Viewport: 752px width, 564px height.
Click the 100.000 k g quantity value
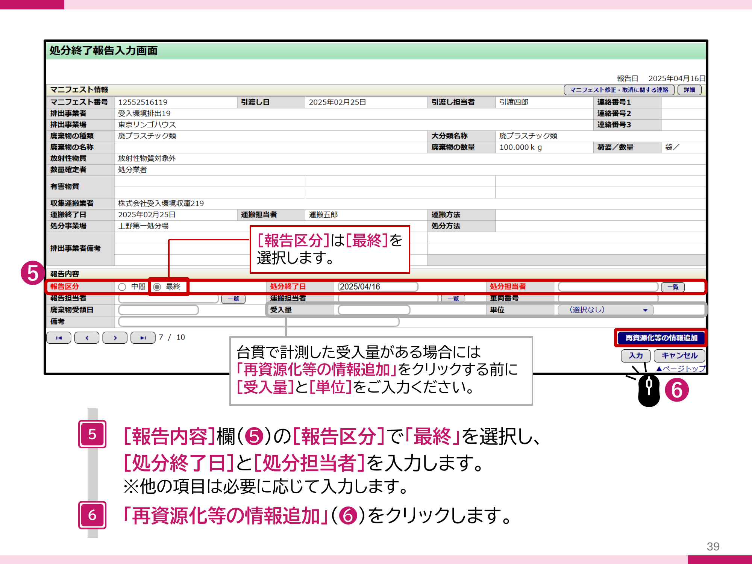click(x=520, y=147)
